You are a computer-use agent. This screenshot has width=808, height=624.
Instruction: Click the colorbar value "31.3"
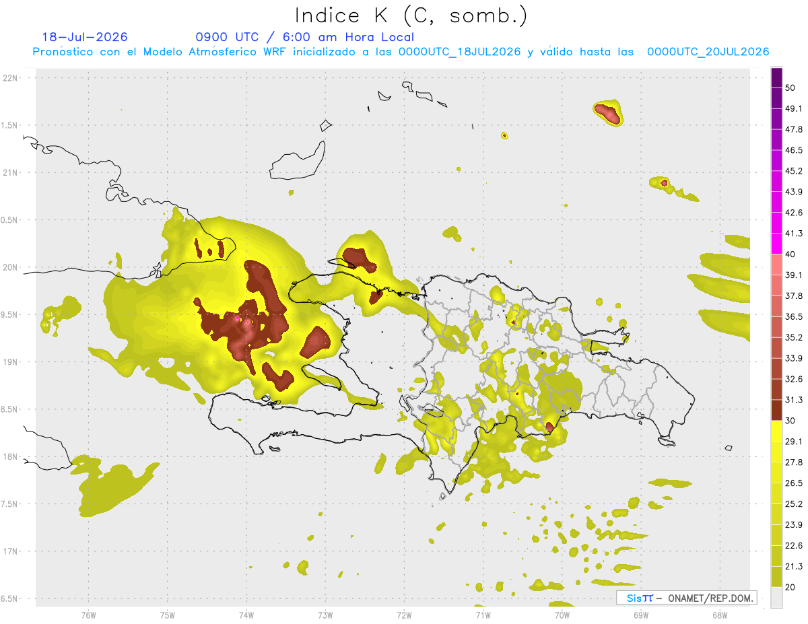tap(794, 401)
